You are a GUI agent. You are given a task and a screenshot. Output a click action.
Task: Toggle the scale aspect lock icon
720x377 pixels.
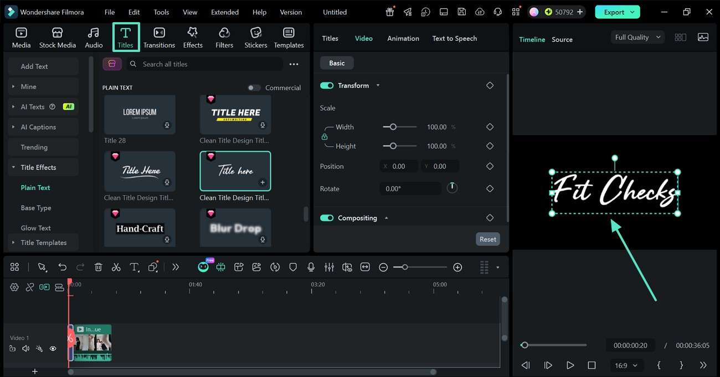(x=325, y=137)
